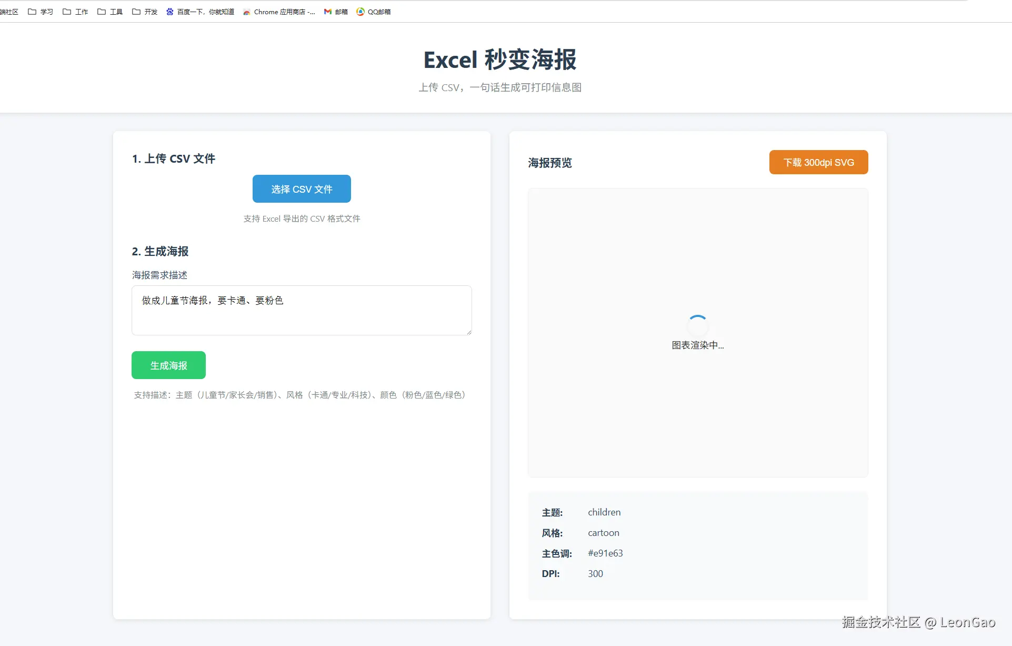Viewport: 1012px width, 646px height.
Task: Open the 工作 bookmarks folder
Action: [x=75, y=12]
